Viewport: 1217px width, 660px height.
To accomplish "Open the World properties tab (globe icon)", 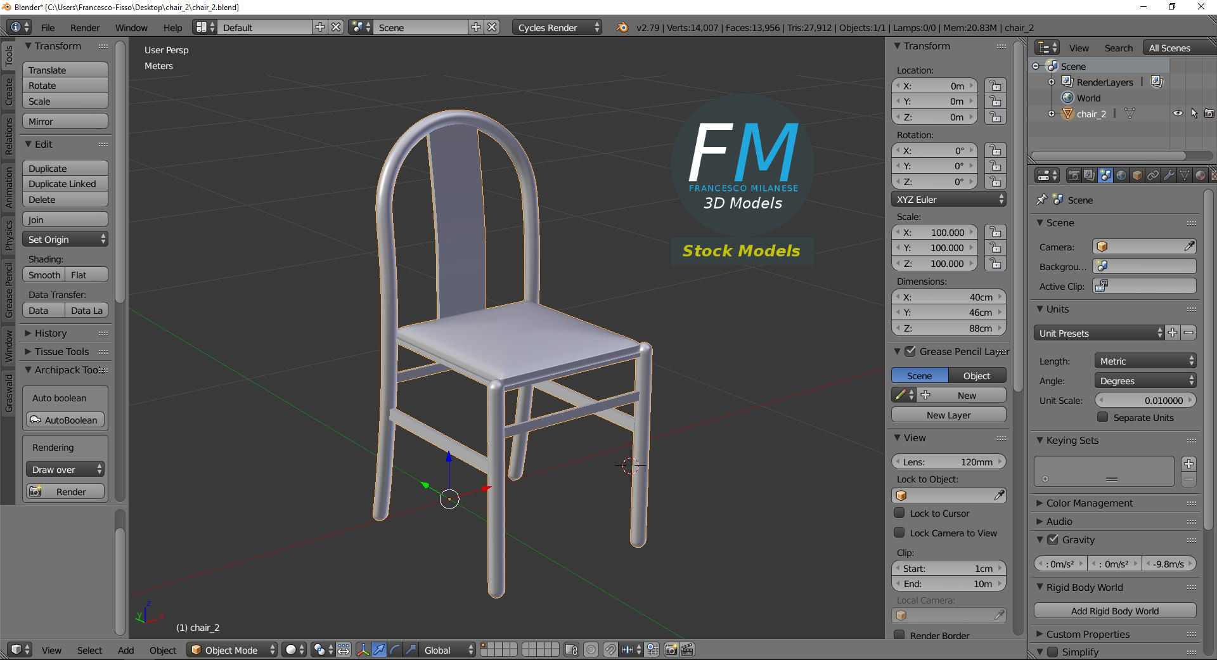I will [x=1121, y=176].
